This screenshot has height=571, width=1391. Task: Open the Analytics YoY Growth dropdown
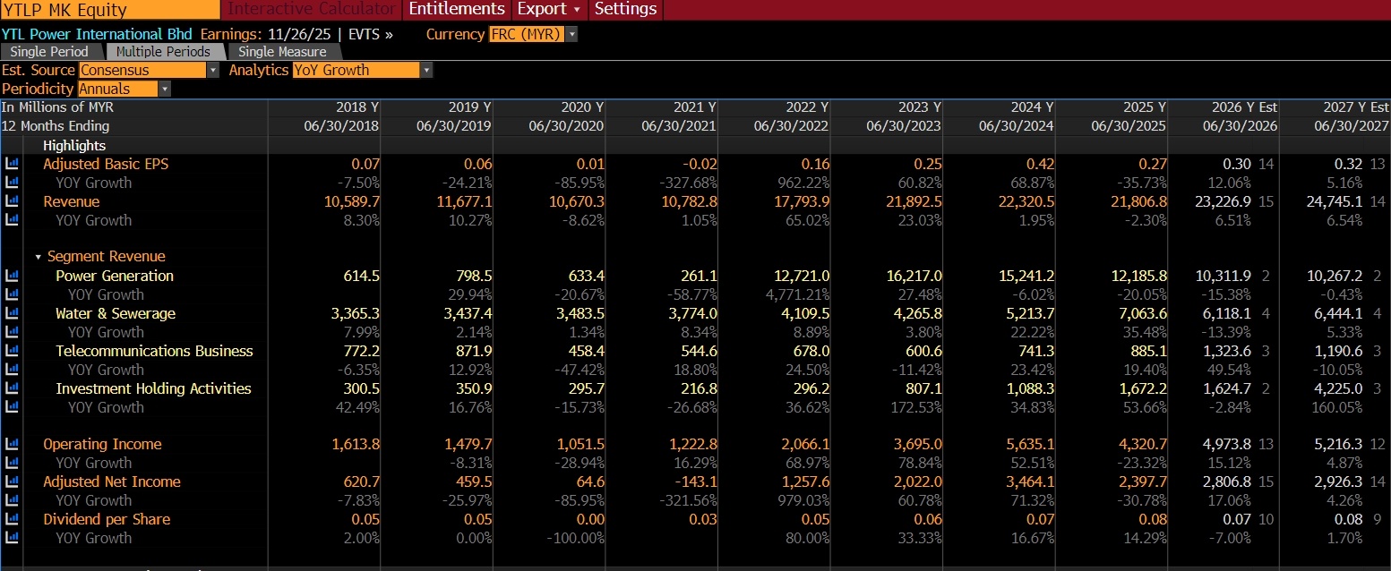point(362,70)
